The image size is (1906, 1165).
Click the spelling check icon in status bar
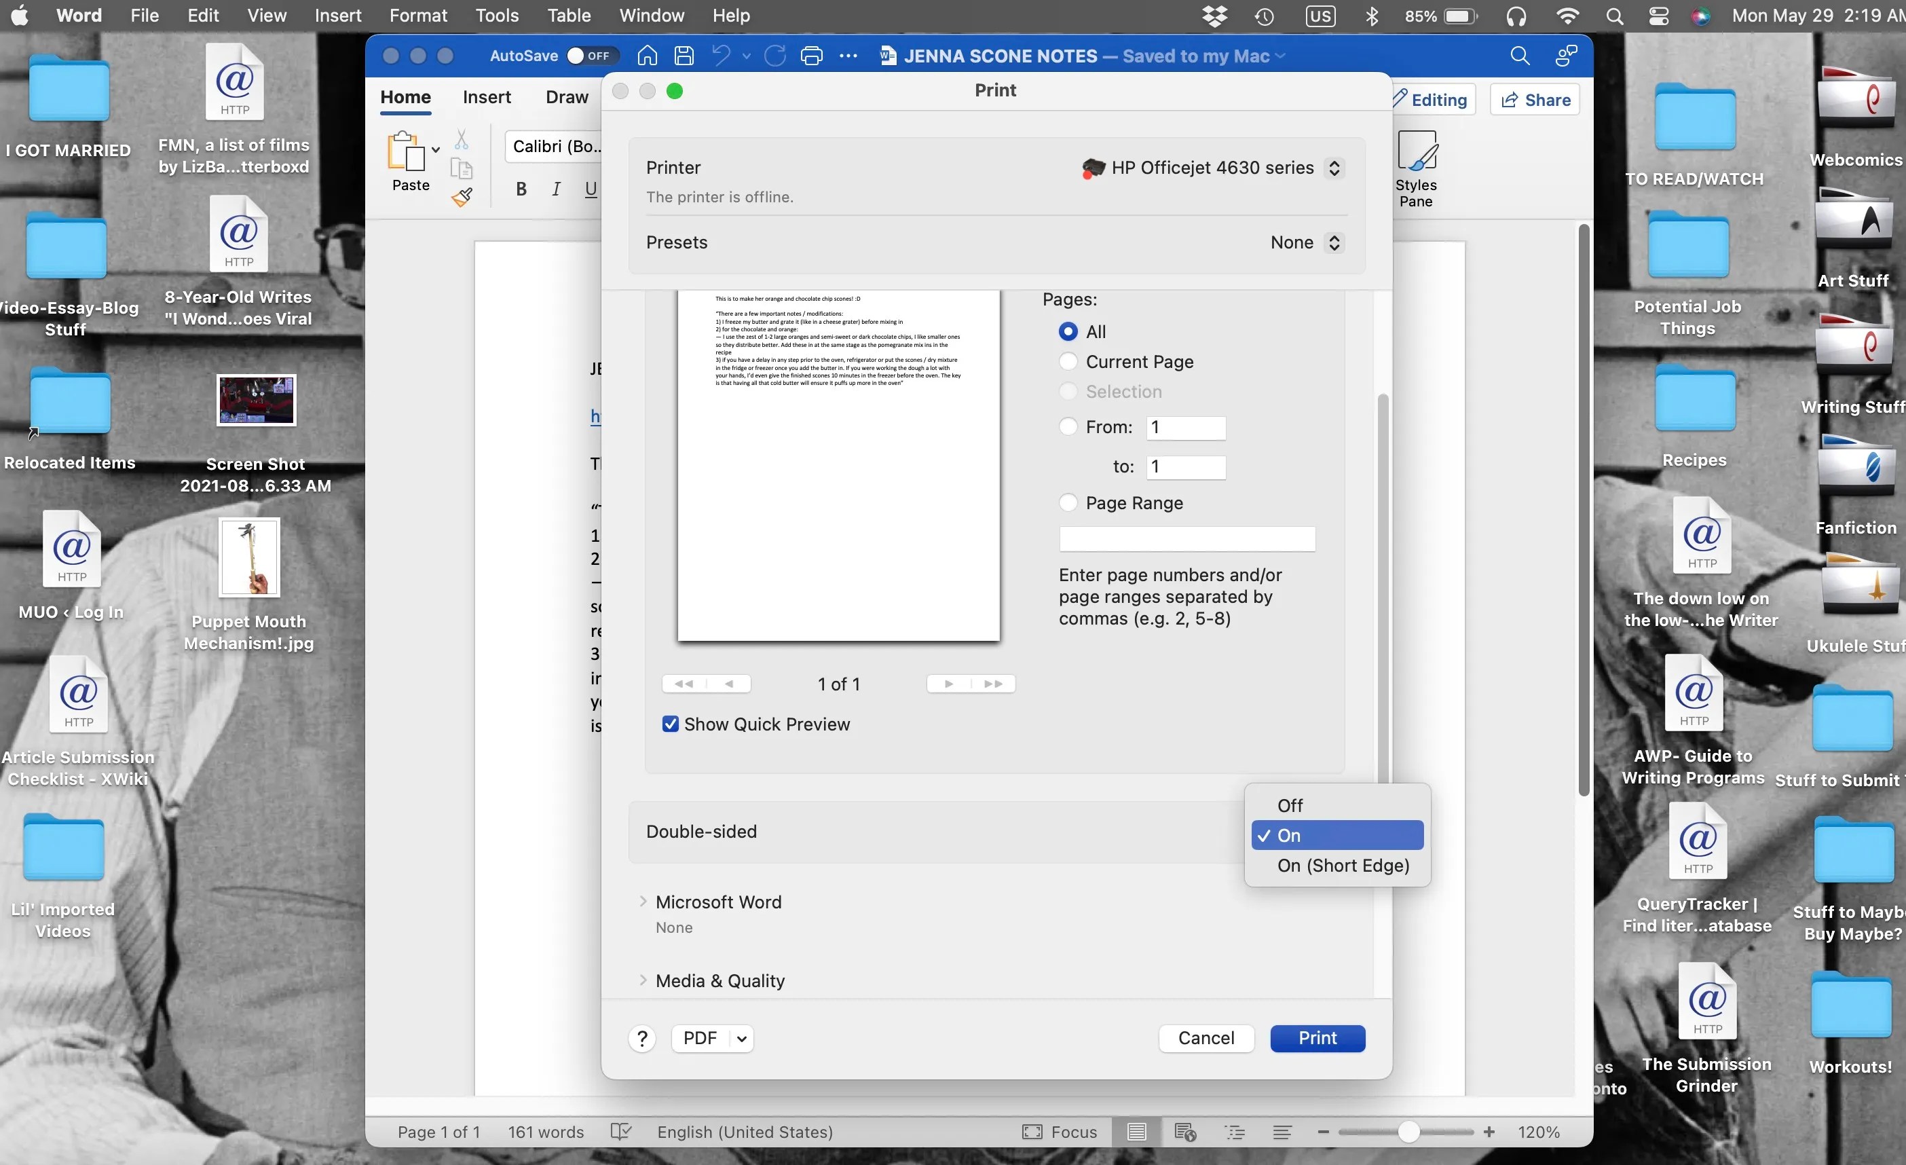[620, 1132]
